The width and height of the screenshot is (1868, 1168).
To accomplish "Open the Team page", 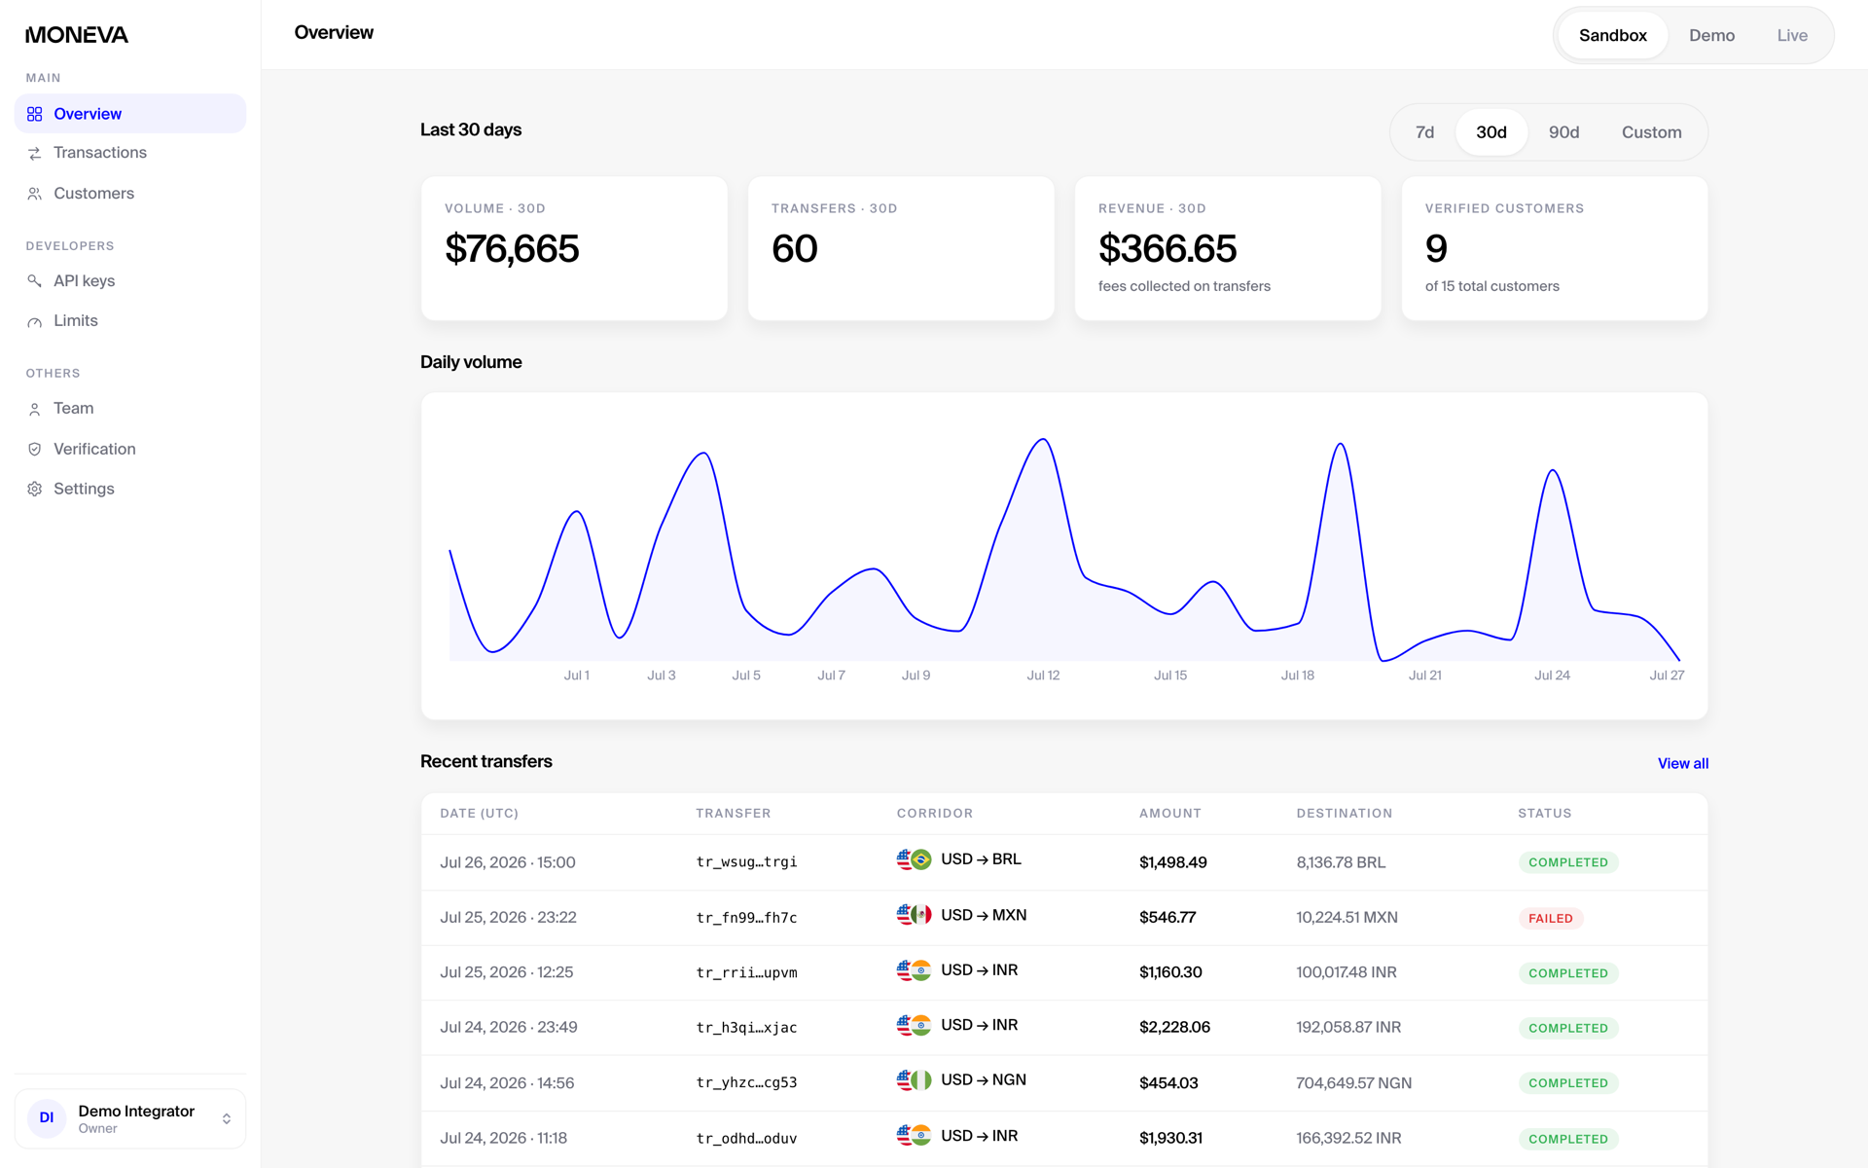I will pyautogui.click(x=130, y=409).
